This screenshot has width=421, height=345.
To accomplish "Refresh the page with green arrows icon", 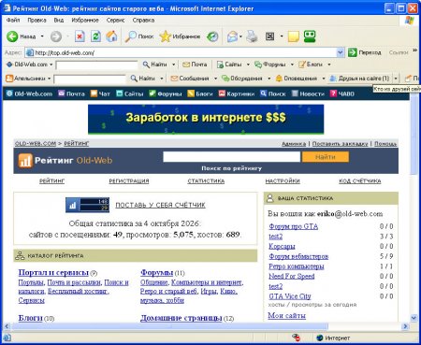I will pos(95,36).
